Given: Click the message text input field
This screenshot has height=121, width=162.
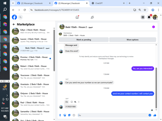Looking at the screenshot, I should [x=112, y=115].
